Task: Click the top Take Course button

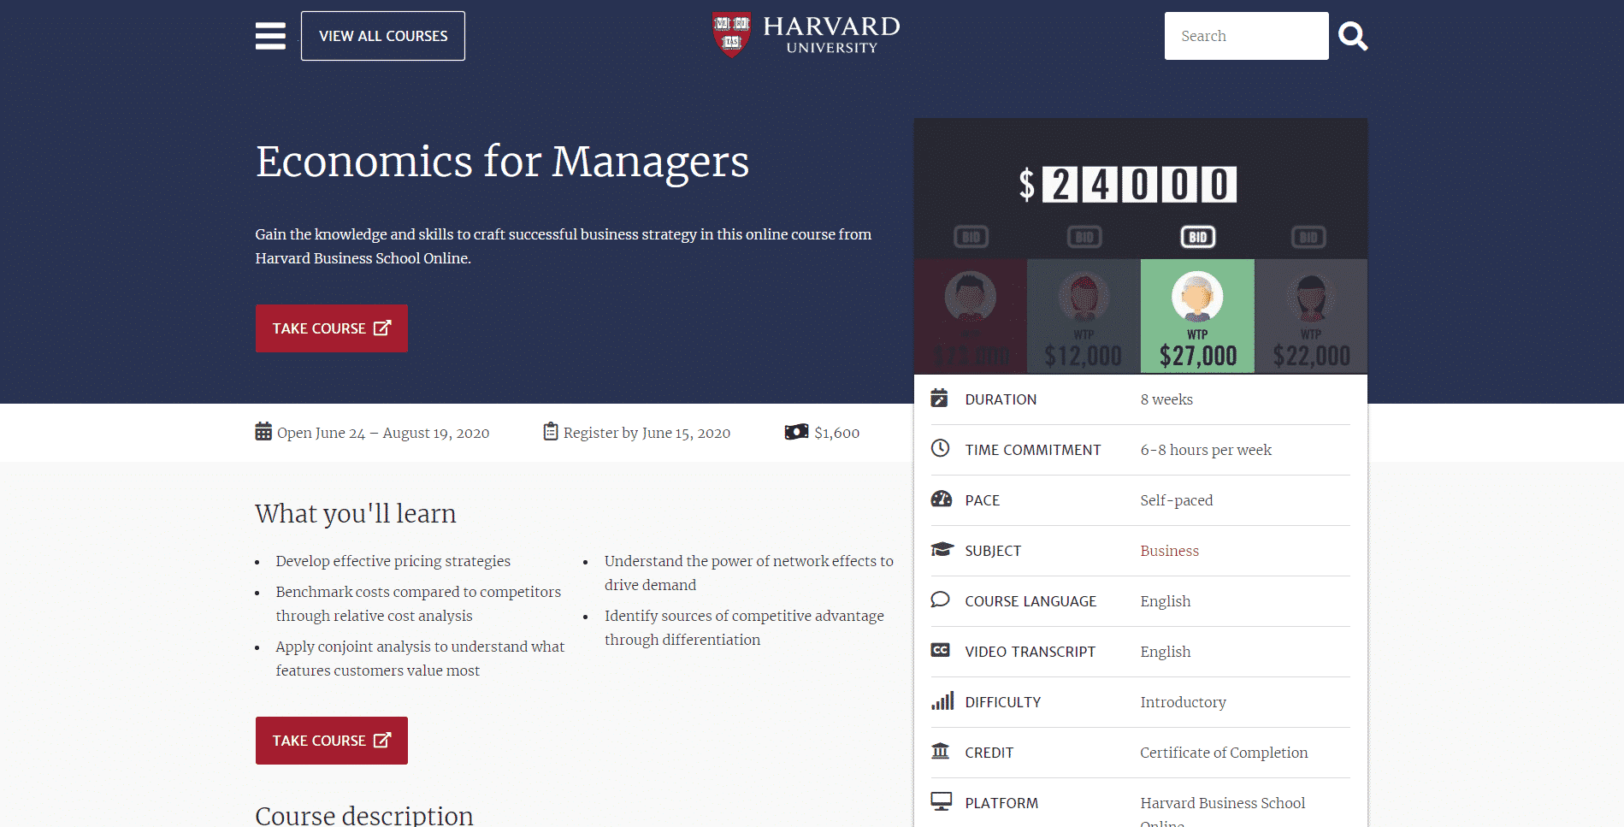Action: point(332,328)
